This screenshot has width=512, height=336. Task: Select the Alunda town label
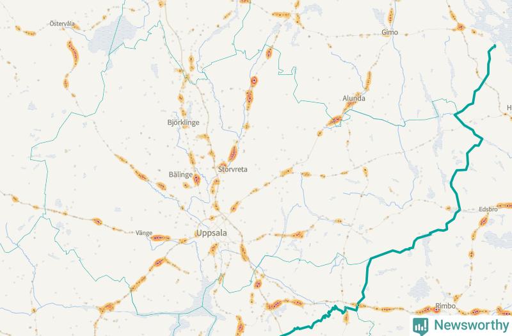[x=354, y=99]
